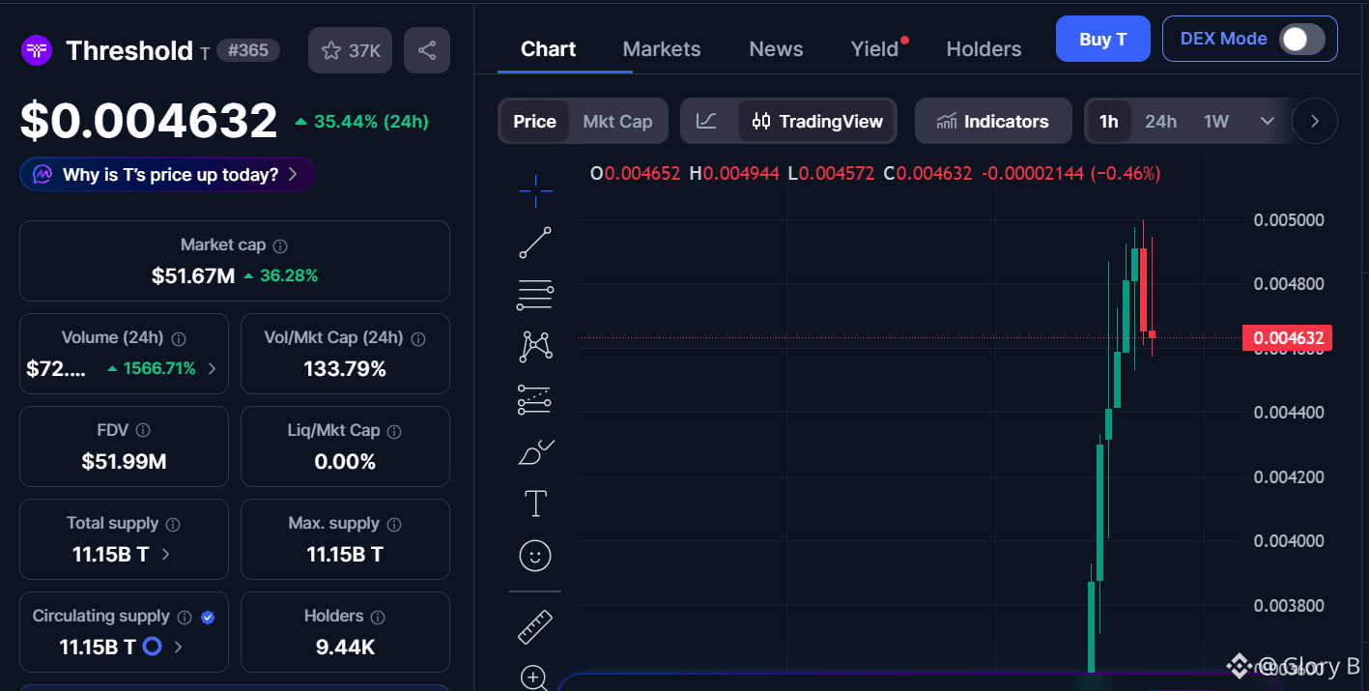1369x691 pixels.
Task: Click Max. supply info icon
Action: point(394,525)
